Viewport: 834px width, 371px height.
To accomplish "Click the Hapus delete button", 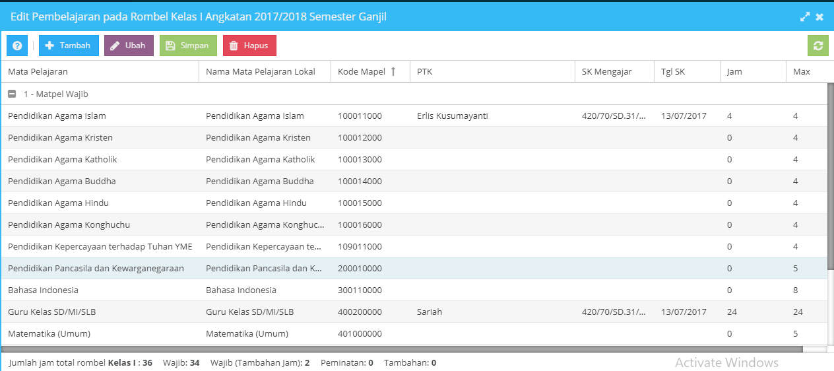I will coord(249,46).
